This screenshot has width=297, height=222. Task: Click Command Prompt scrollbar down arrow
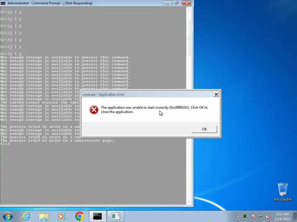pos(189,202)
